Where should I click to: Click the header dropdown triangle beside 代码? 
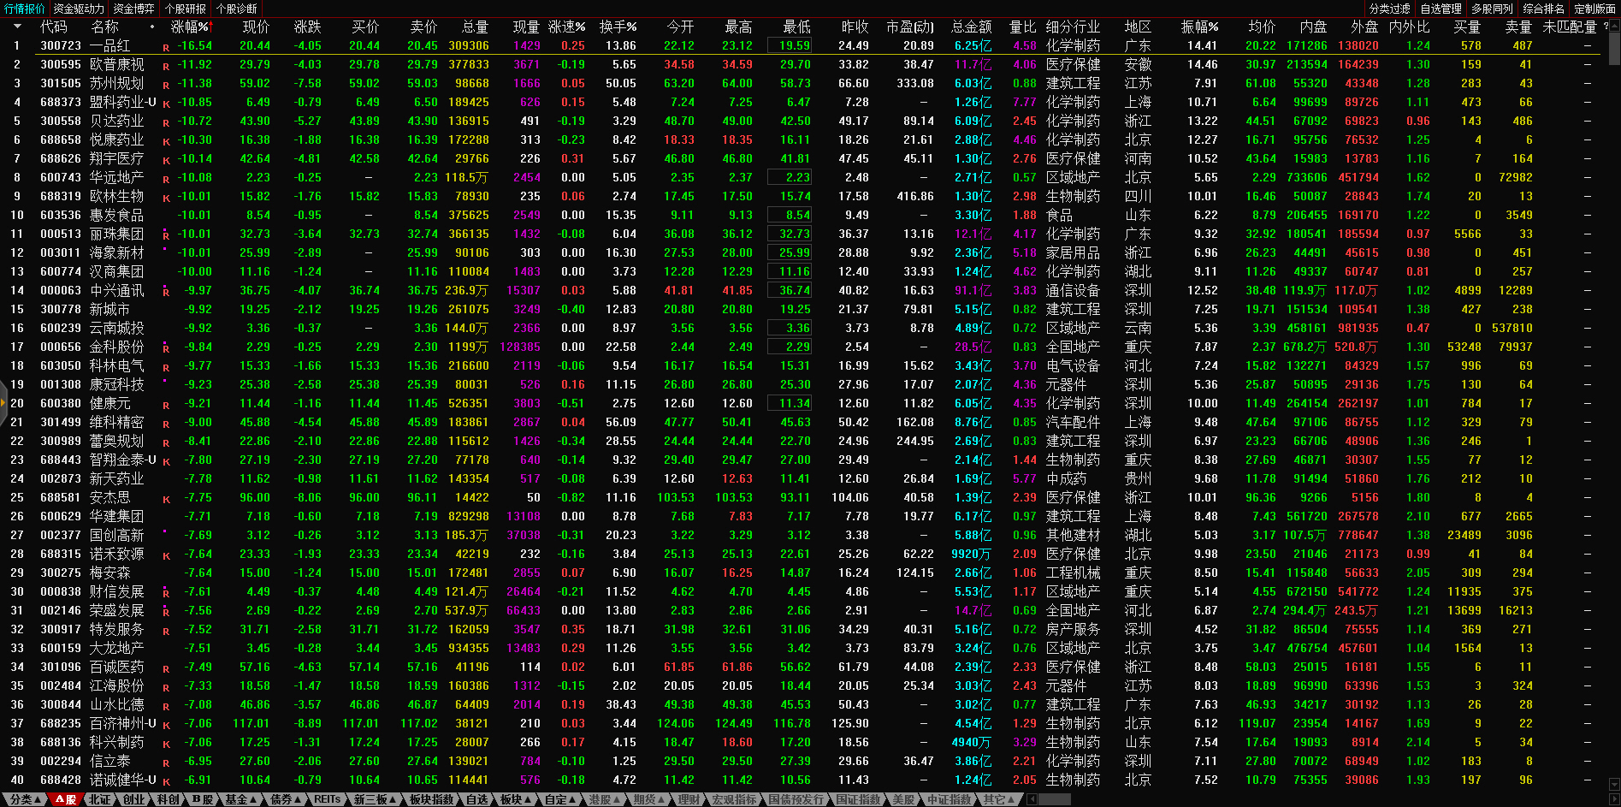point(16,27)
